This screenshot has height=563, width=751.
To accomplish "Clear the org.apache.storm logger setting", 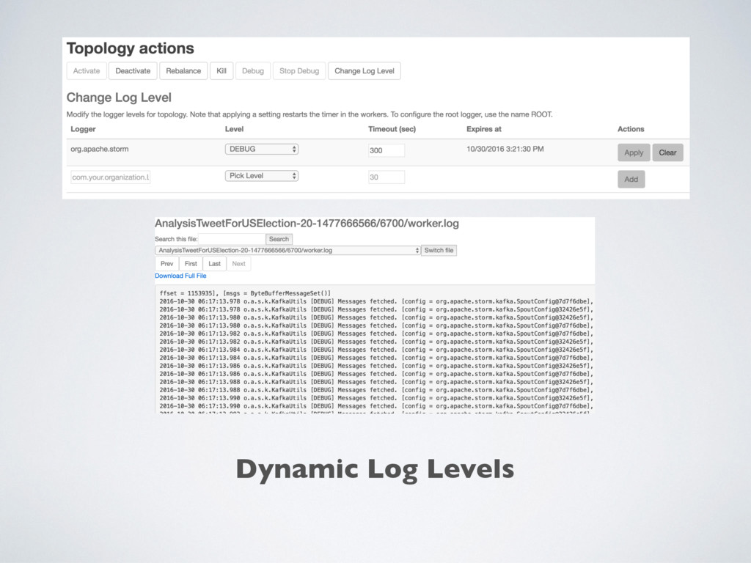I will tap(667, 152).
